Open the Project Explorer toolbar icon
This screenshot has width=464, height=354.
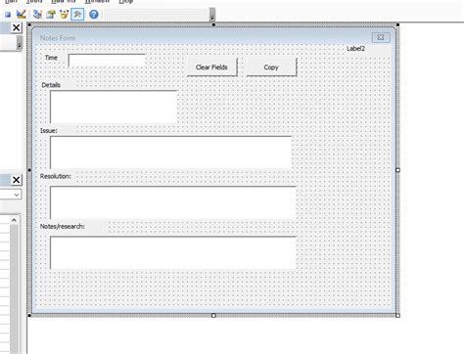(38, 14)
